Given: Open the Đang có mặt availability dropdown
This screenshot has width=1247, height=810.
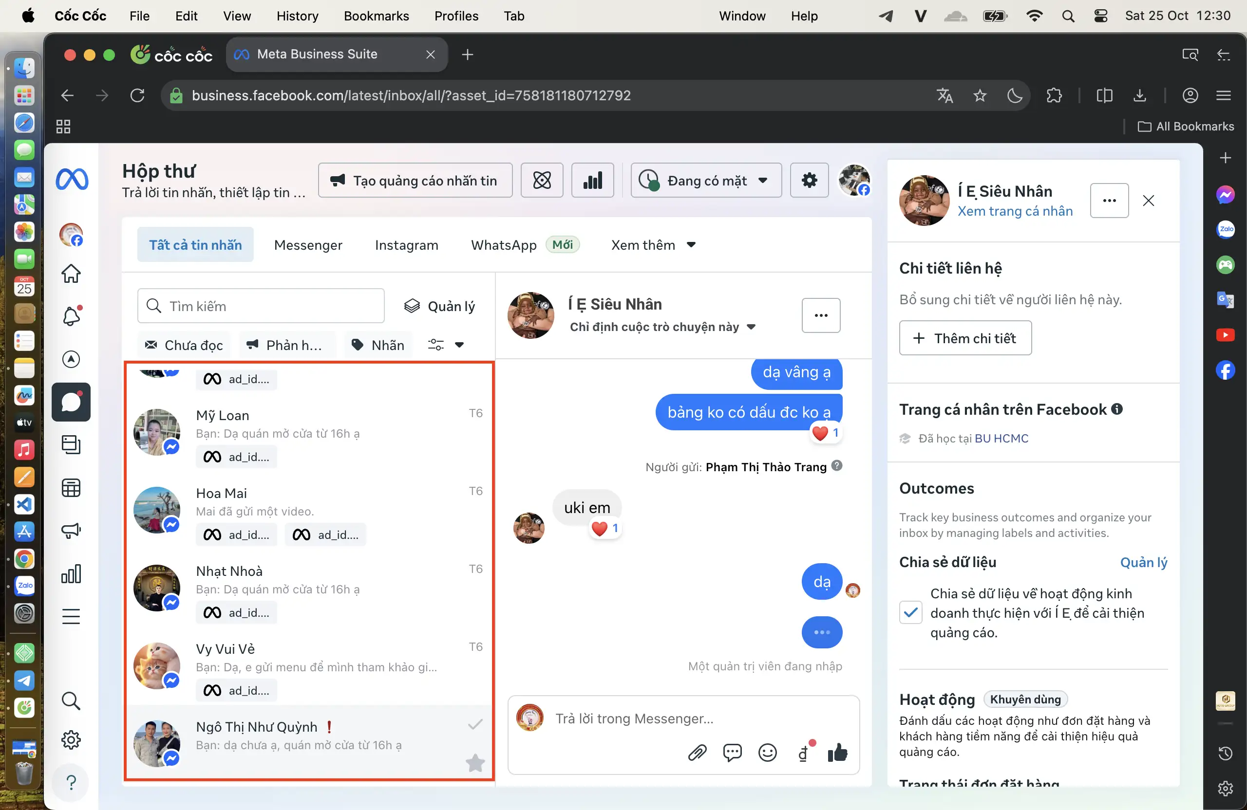Looking at the screenshot, I should click(x=706, y=181).
